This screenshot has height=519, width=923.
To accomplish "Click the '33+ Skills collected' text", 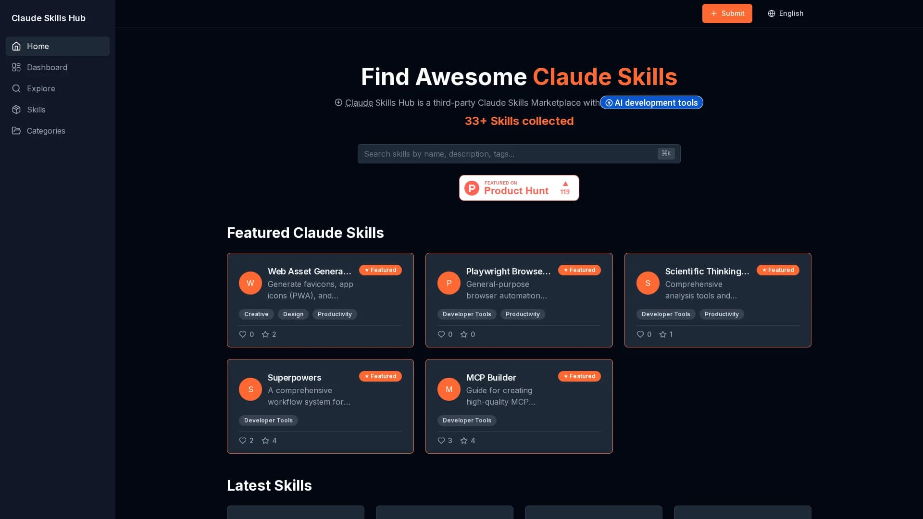I will click(x=519, y=121).
